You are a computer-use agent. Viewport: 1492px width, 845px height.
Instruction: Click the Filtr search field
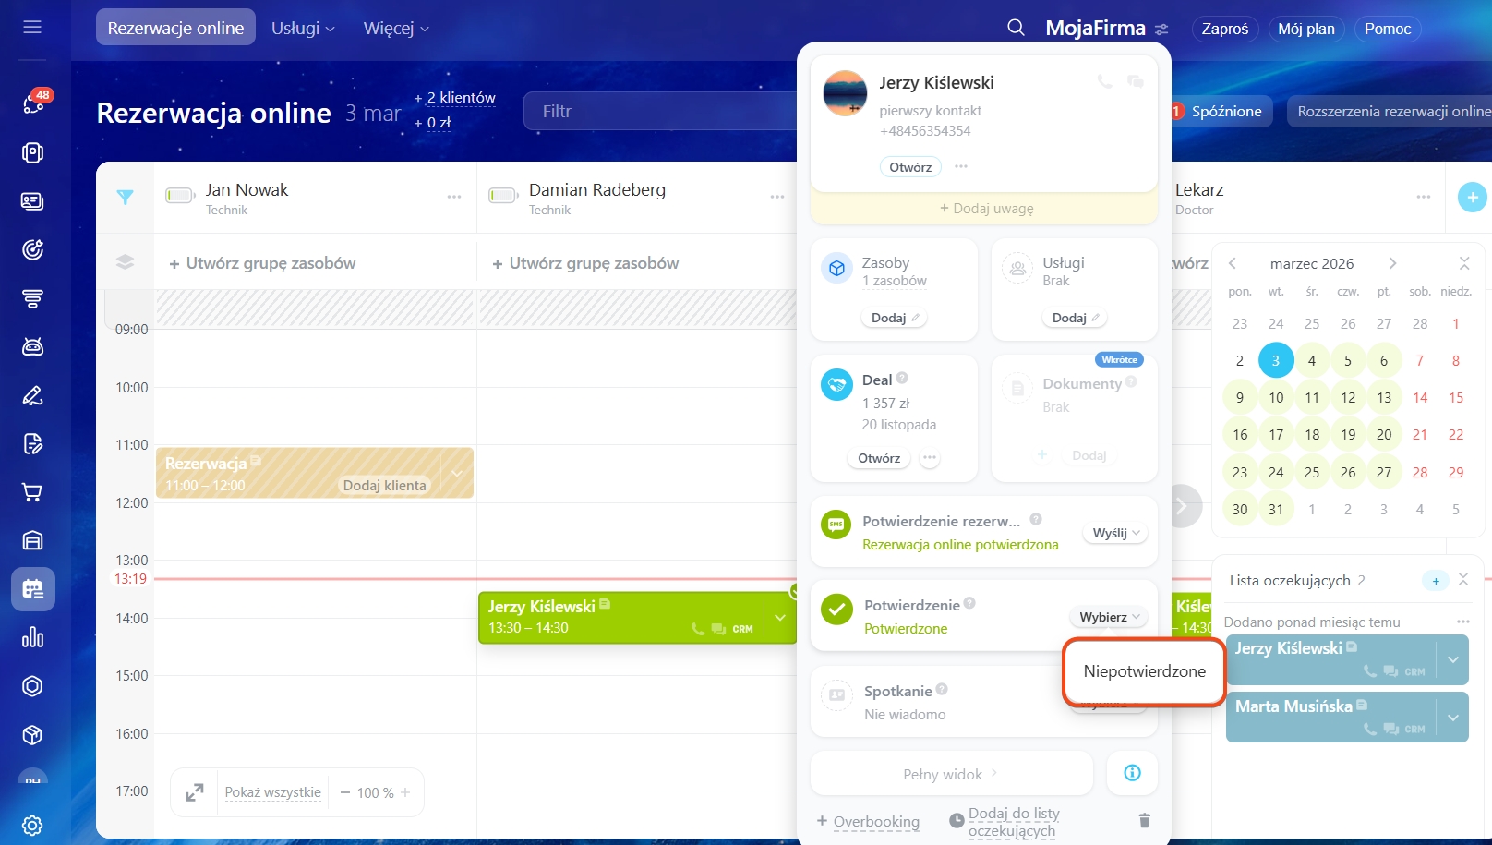(x=660, y=112)
